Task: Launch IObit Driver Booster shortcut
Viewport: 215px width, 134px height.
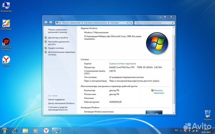Action: pos(6,44)
